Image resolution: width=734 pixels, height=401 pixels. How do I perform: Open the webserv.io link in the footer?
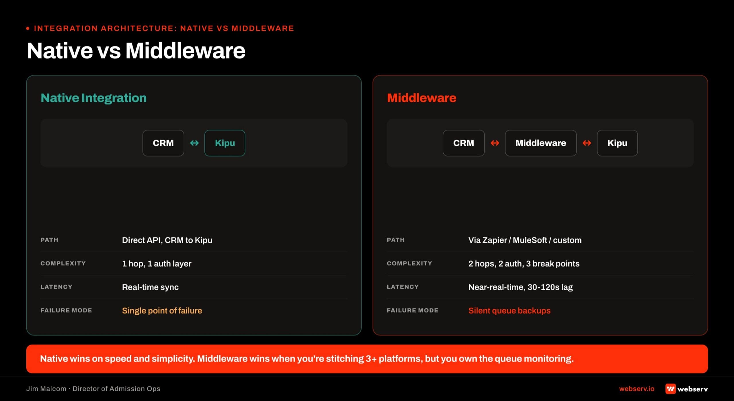[637, 389]
